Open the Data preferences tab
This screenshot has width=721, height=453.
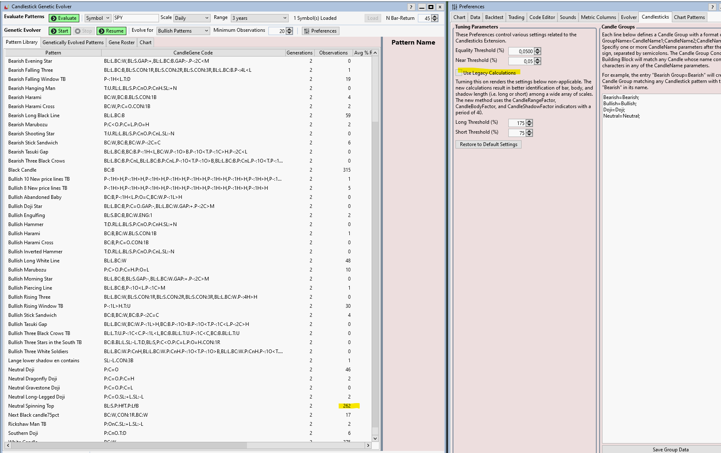(x=475, y=17)
